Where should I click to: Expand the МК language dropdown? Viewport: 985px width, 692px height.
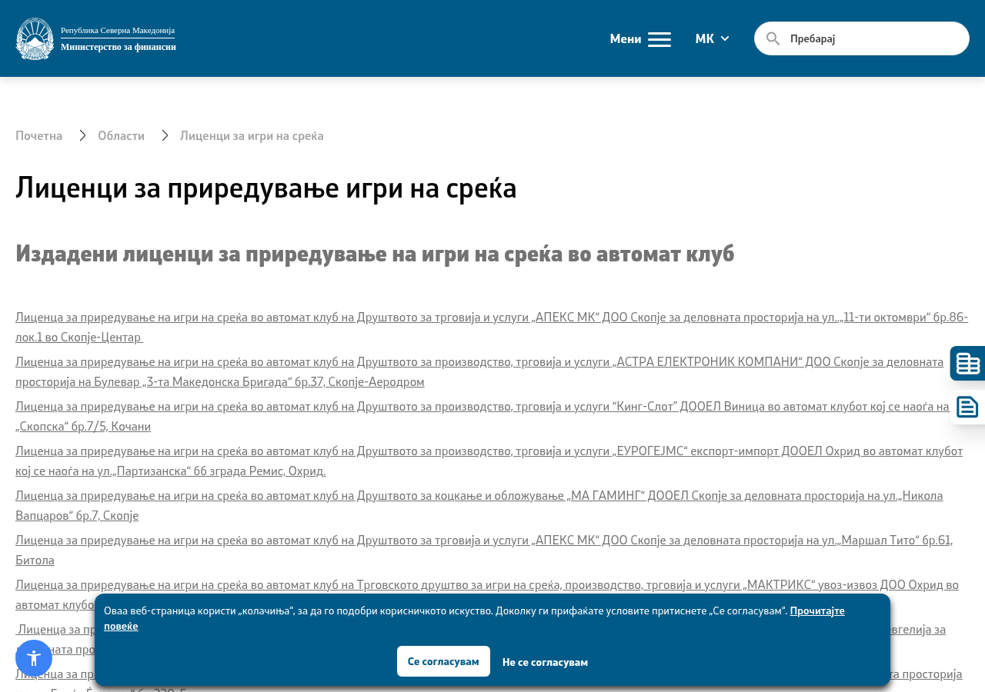pos(712,38)
